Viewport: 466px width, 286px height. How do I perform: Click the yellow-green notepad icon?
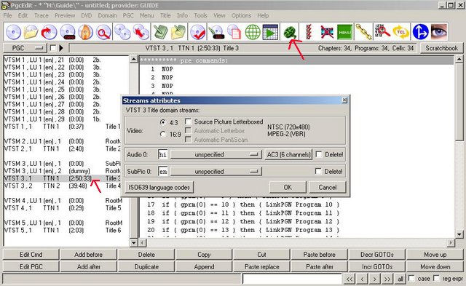[x=178, y=32]
